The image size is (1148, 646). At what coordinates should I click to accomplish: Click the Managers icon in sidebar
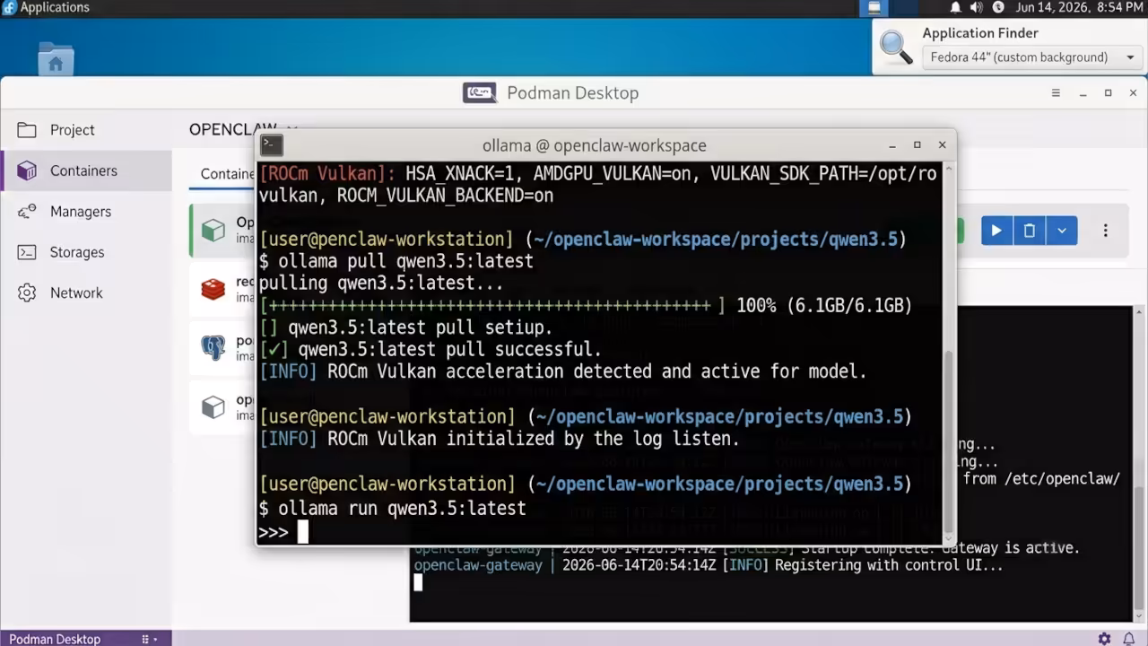(x=27, y=212)
